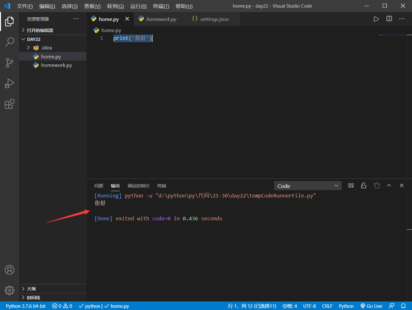Select the 终端 panel tab
The image size is (412, 310).
[x=161, y=185]
